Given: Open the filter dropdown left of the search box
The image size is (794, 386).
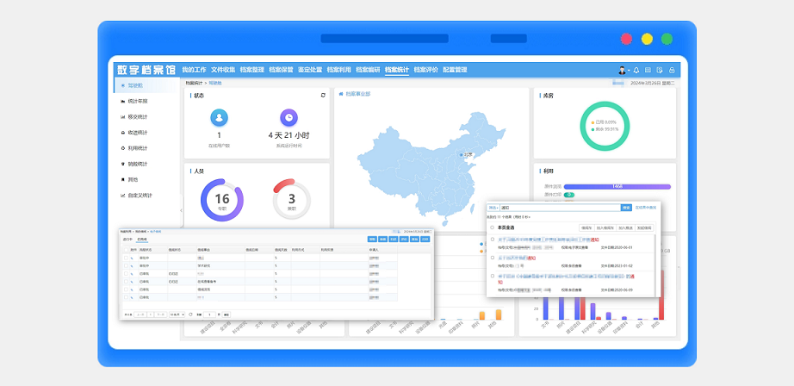Looking at the screenshot, I should [493, 208].
